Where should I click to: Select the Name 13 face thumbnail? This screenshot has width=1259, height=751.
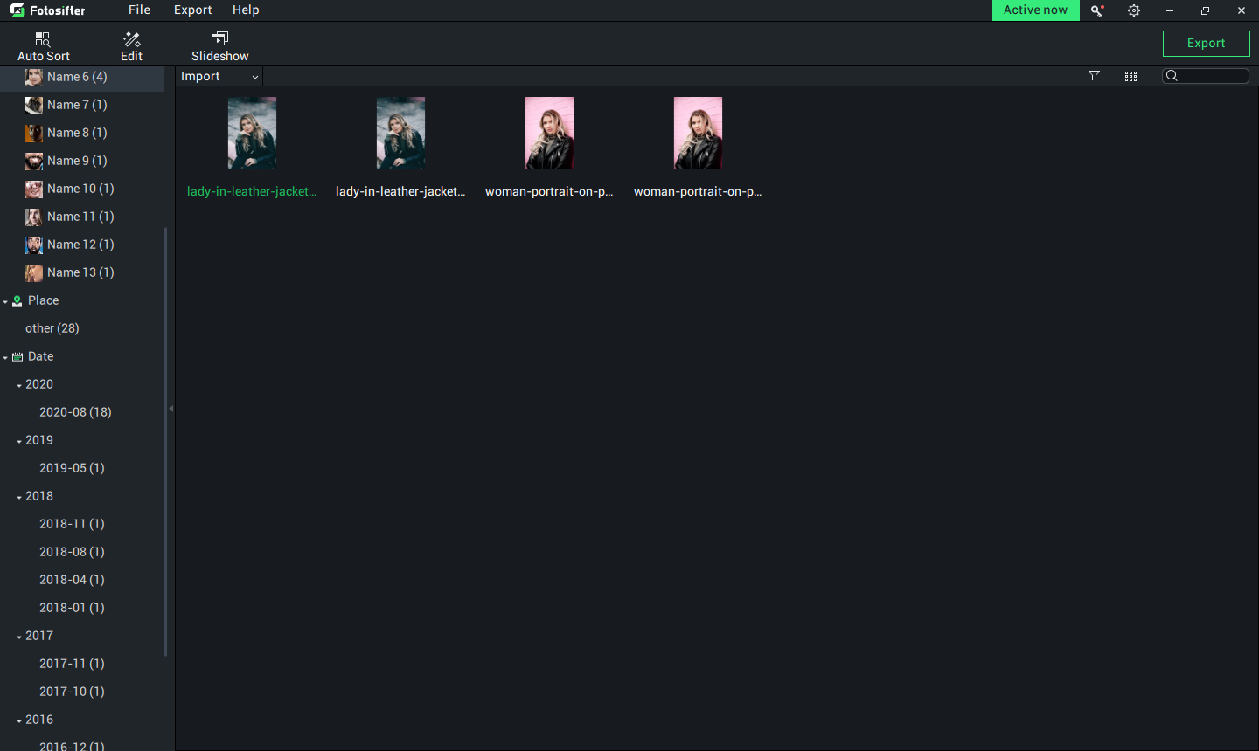click(34, 272)
